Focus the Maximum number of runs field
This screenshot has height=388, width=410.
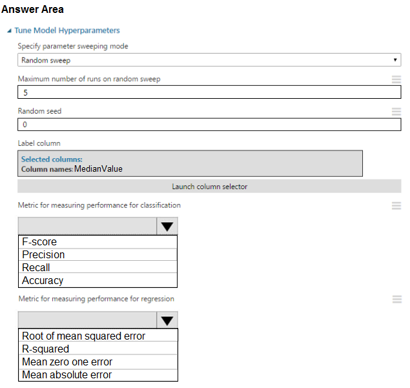pos(209,92)
